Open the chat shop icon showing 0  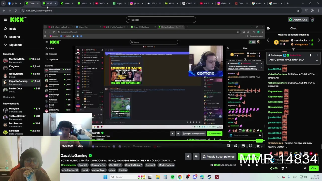click(285, 168)
